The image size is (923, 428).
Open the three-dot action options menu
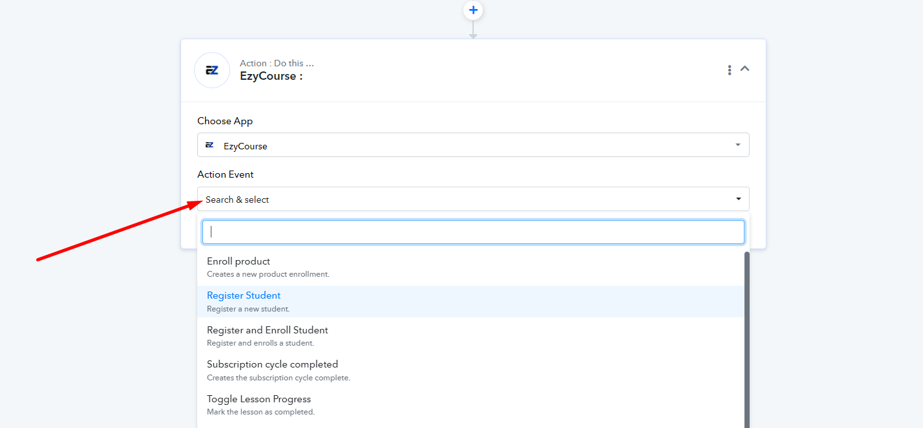pos(729,70)
